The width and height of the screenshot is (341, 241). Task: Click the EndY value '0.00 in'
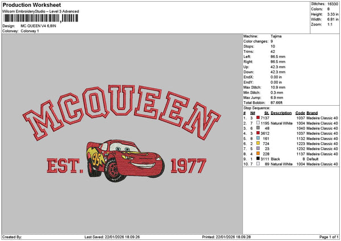pyautogui.click(x=276, y=82)
